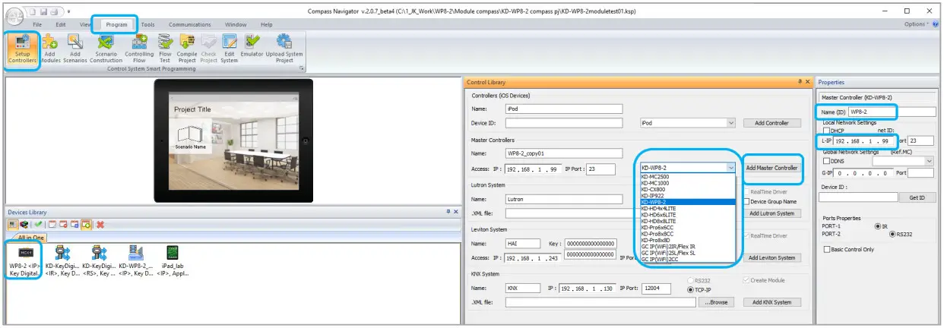Launch the Emulator
The width and height of the screenshot is (944, 328).
(252, 49)
